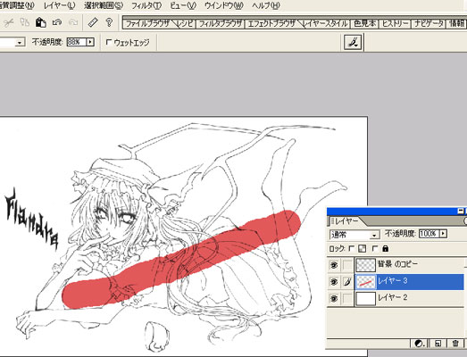The height and width of the screenshot is (357, 467).
Task: Toggle link box for 背景 のコピー layer
Action: (347, 265)
